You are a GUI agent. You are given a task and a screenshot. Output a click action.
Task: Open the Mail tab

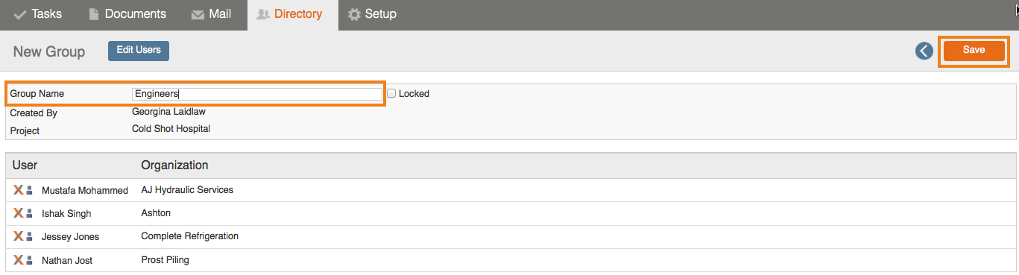[x=211, y=14]
